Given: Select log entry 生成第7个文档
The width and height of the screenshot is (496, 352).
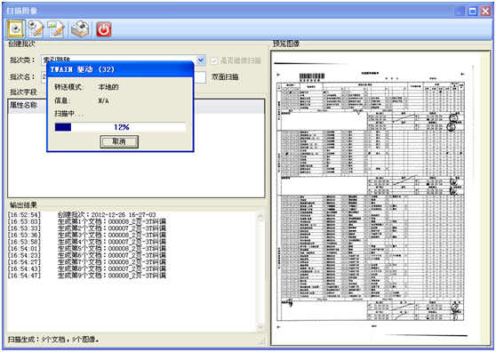Looking at the screenshot, I should 112,262.
